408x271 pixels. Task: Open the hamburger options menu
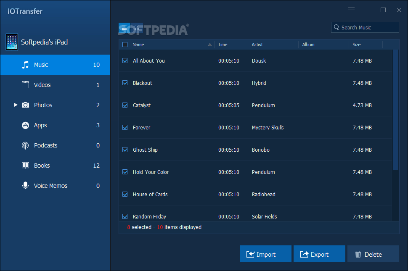click(351, 10)
